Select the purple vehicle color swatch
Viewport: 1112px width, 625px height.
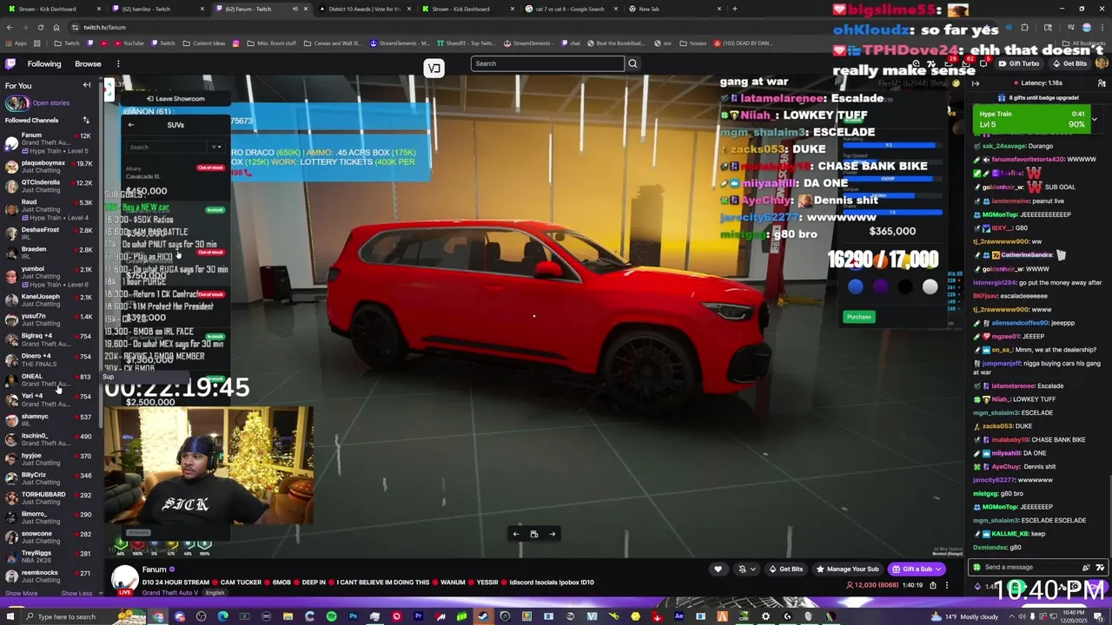coord(881,286)
